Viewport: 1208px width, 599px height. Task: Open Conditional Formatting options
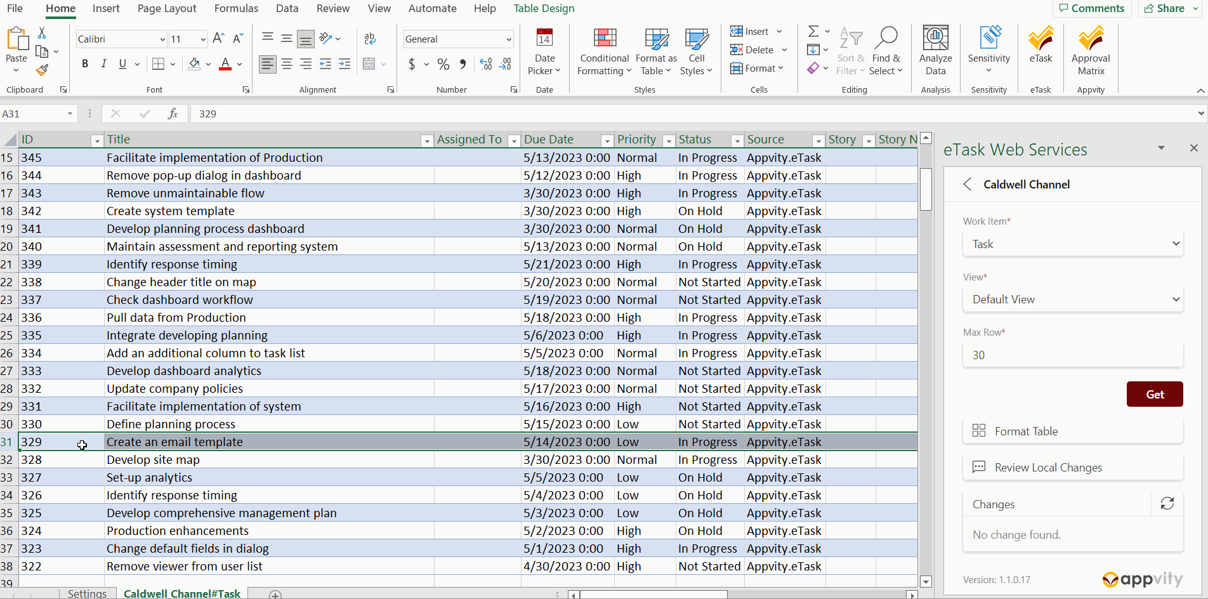pyautogui.click(x=604, y=51)
